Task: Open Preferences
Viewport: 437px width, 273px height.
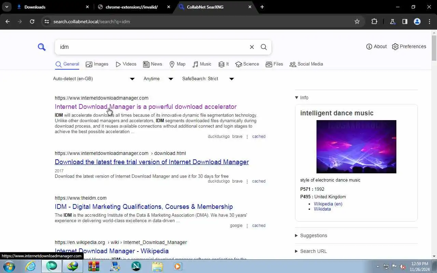Action: (409, 47)
